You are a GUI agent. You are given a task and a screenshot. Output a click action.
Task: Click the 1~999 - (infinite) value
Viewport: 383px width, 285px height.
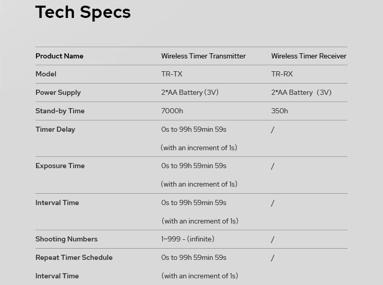click(x=188, y=239)
